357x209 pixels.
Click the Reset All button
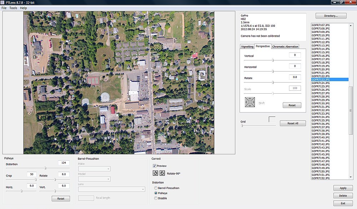(x=292, y=123)
